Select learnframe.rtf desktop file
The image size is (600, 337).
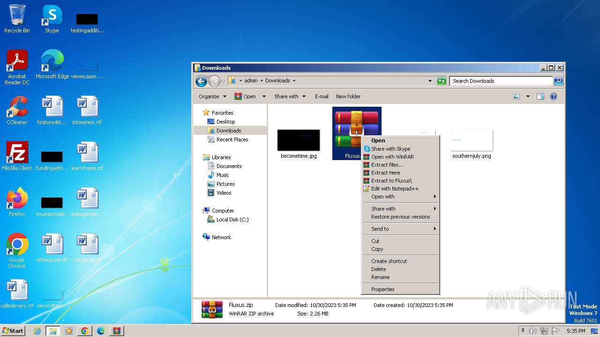[87, 156]
